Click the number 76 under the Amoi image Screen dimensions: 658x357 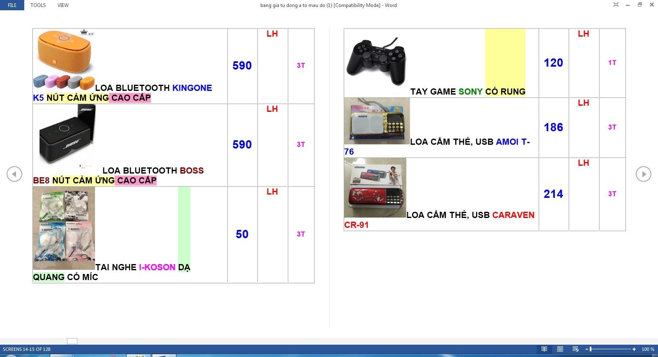349,152
